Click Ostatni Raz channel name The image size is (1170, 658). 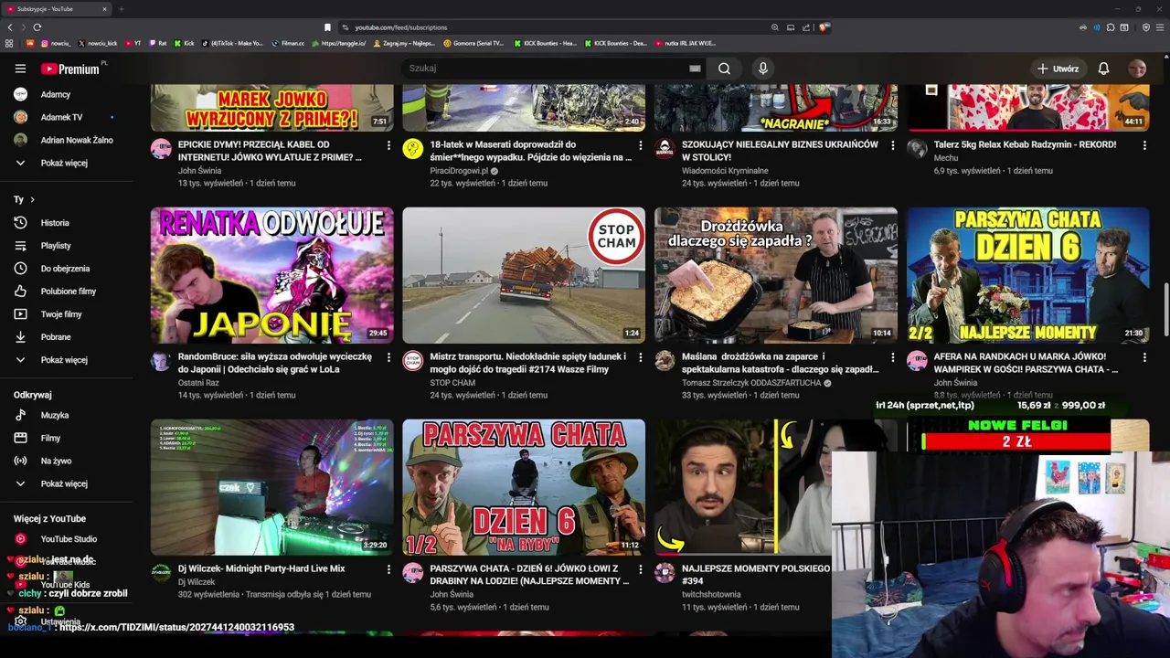point(198,383)
